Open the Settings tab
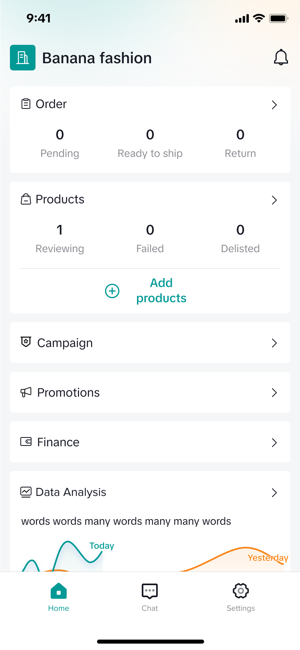300x650 pixels. 240,597
